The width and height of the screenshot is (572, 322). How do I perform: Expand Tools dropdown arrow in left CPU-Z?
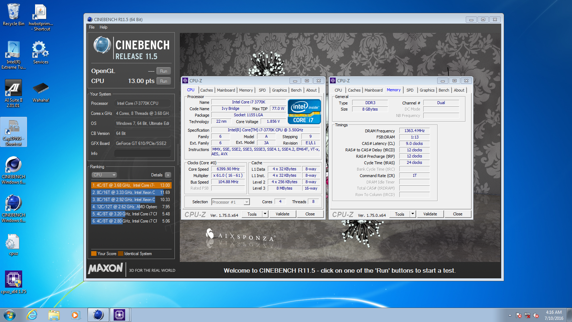coord(265,214)
